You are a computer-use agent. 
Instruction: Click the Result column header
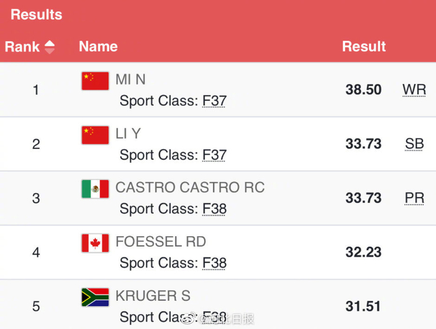[x=364, y=47]
